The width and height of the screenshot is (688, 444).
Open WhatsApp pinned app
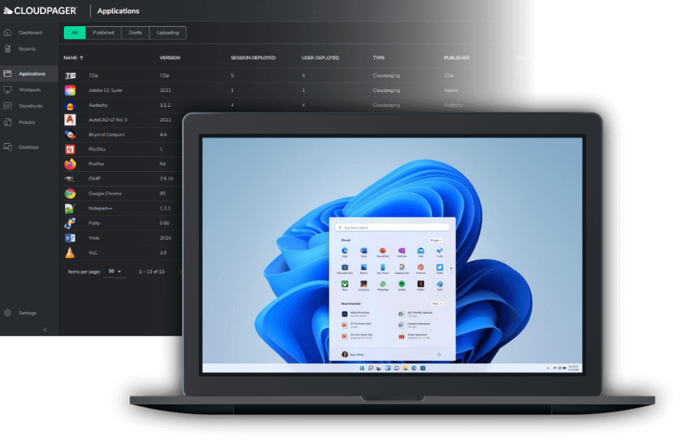pyautogui.click(x=382, y=285)
